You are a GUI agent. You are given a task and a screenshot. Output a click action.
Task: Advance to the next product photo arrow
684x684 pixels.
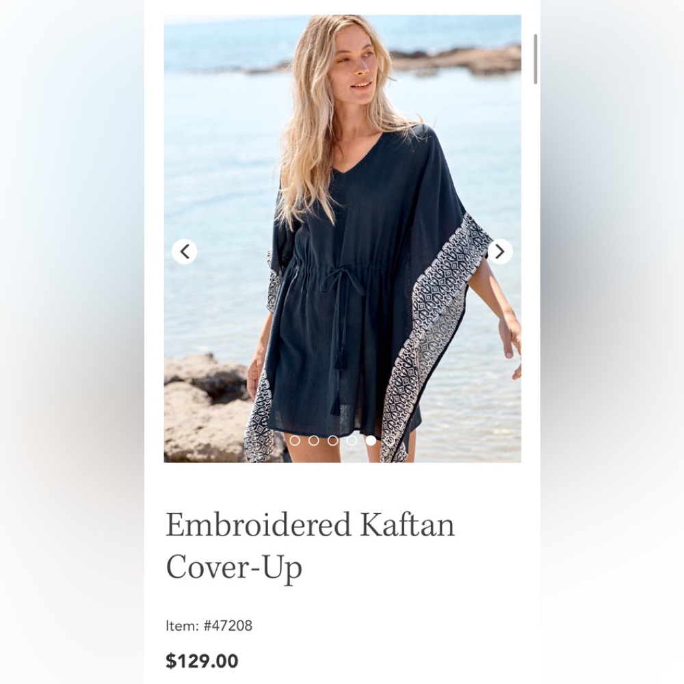click(500, 252)
